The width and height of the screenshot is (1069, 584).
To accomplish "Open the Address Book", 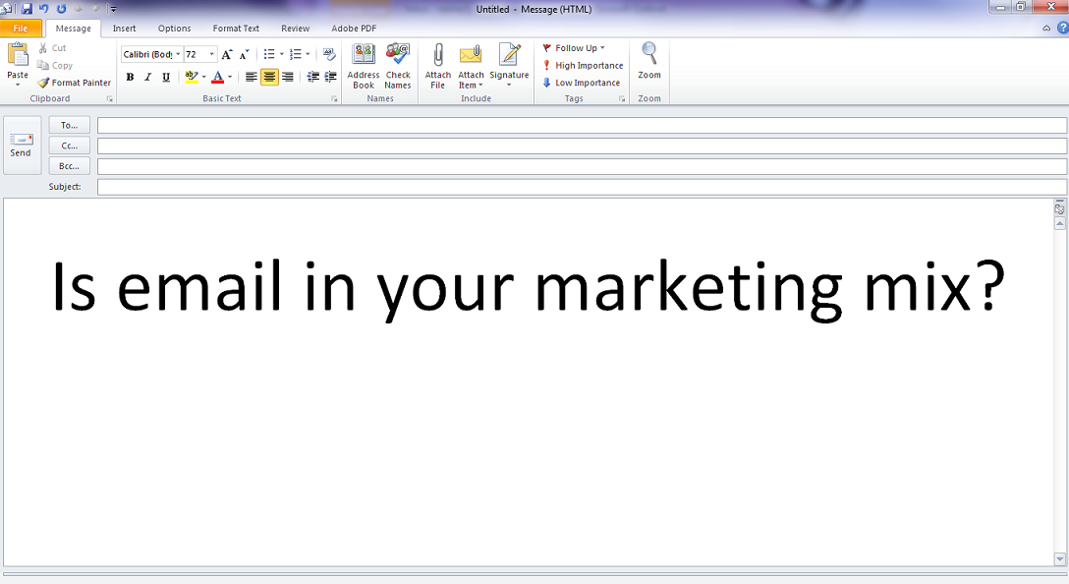I will coord(364,56).
